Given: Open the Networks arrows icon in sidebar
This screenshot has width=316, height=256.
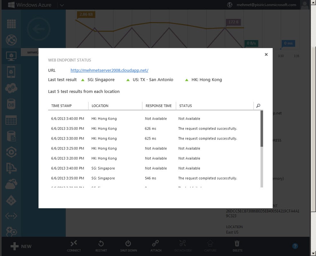Looking at the screenshot, I should [11, 216].
